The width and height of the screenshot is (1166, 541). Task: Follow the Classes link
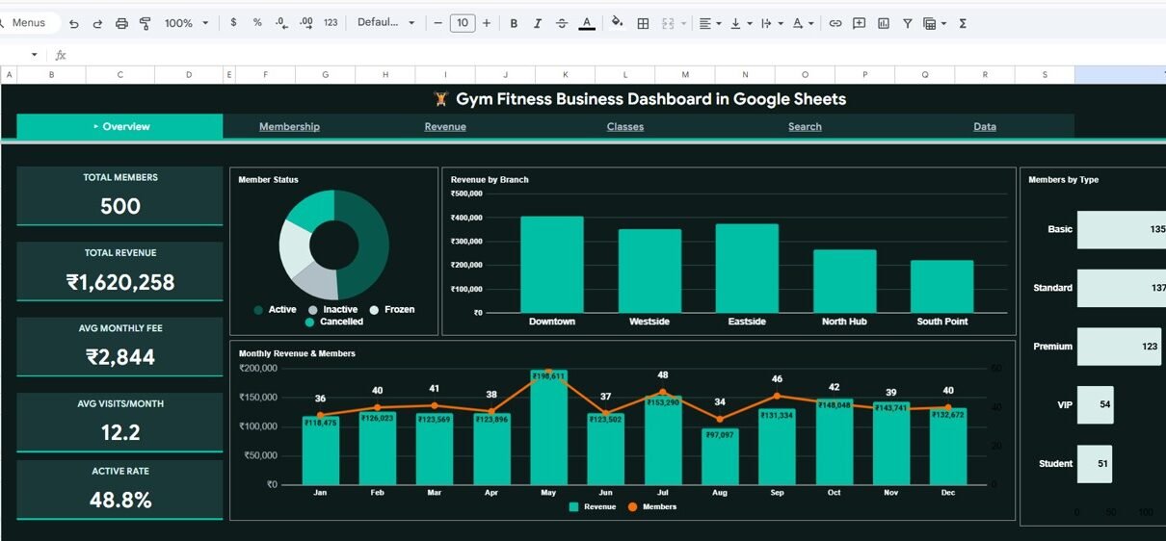pos(625,127)
